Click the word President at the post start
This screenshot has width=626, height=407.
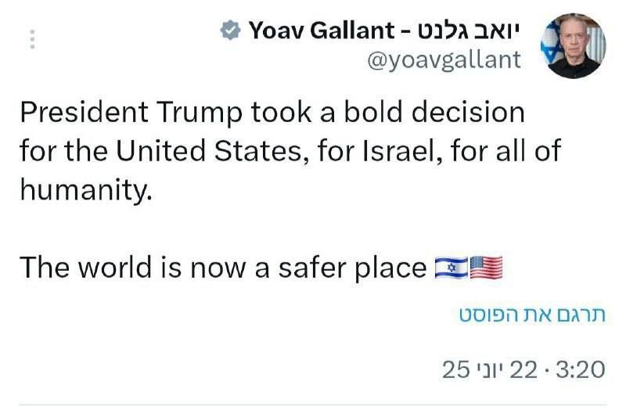pyautogui.click(x=85, y=112)
